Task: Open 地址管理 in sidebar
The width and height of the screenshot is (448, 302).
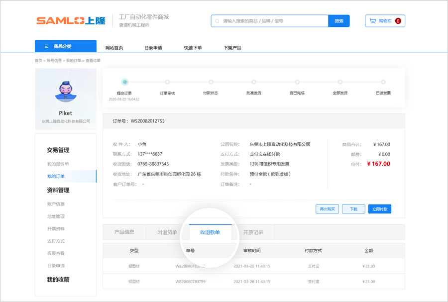Action: pos(56,216)
